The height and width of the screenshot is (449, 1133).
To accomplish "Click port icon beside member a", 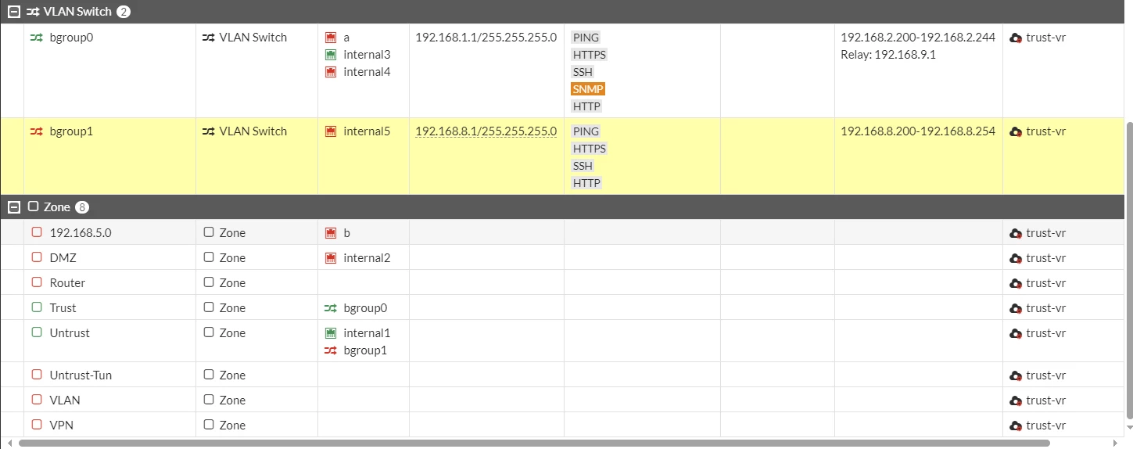I will [330, 38].
